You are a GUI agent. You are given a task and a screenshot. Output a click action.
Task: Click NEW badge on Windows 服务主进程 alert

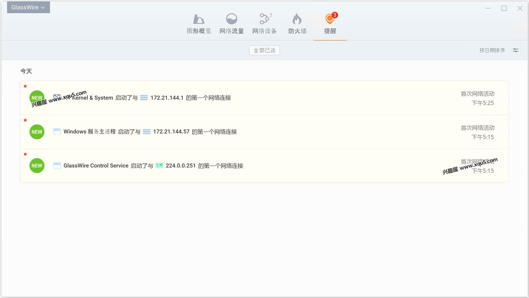37,132
